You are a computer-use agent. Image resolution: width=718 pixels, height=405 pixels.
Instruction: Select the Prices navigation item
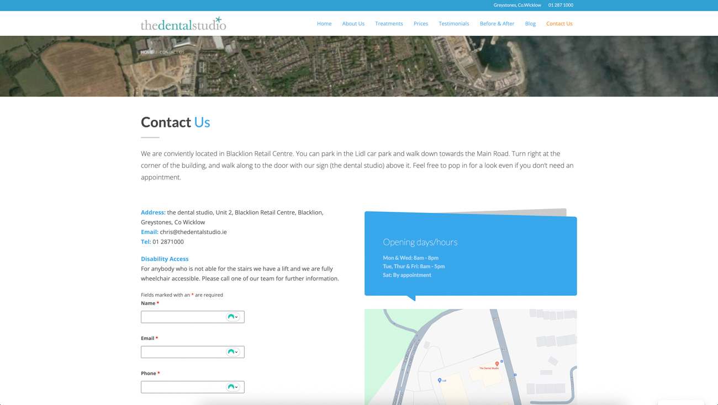(420, 23)
